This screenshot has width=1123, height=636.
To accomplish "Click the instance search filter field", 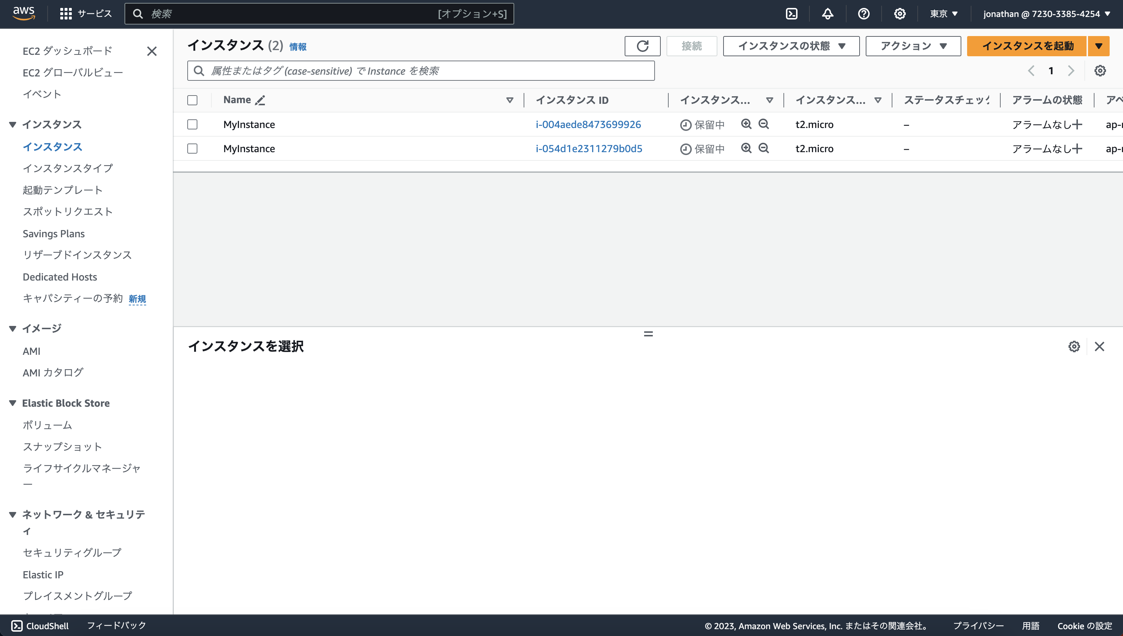I will [x=420, y=70].
